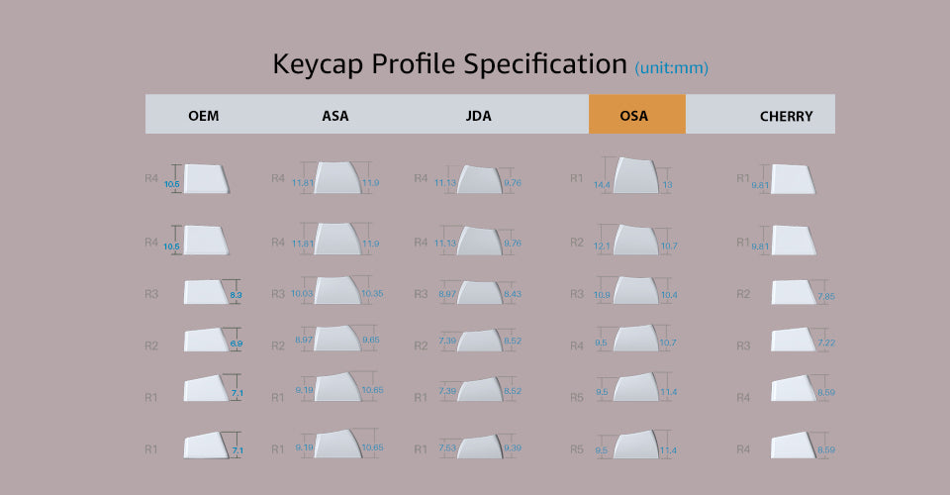This screenshot has width=950, height=495.
Task: Switch to the ASA profile tab
Action: click(335, 116)
